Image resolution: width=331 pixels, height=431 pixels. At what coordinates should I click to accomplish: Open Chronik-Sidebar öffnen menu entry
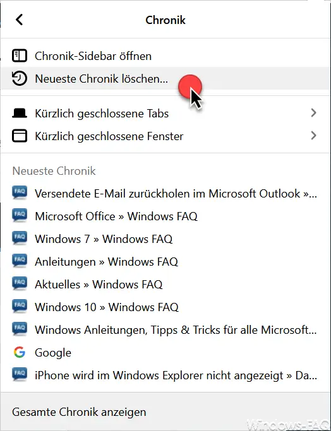pyautogui.click(x=165, y=56)
